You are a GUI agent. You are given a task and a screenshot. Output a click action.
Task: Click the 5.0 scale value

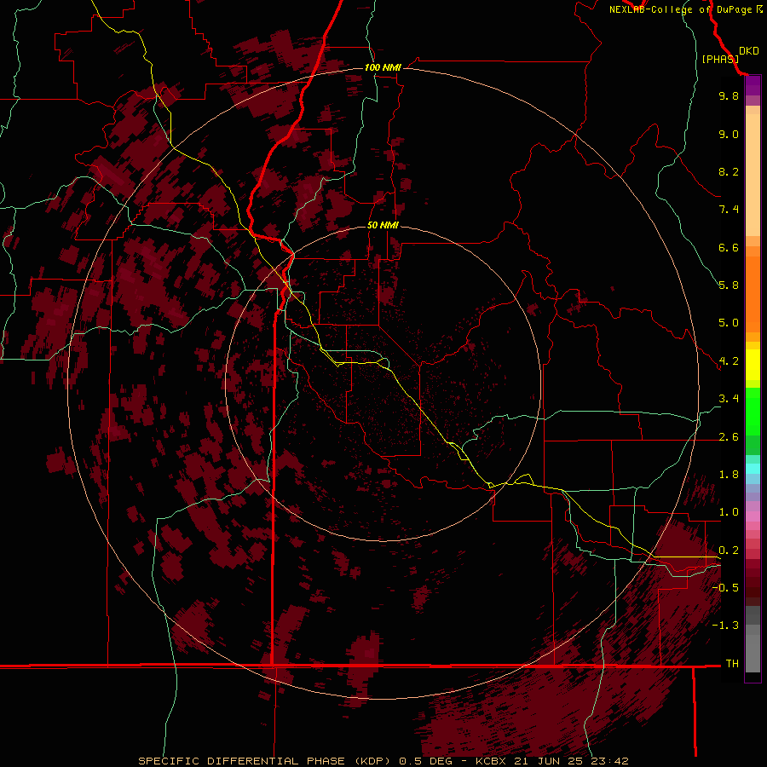point(729,323)
